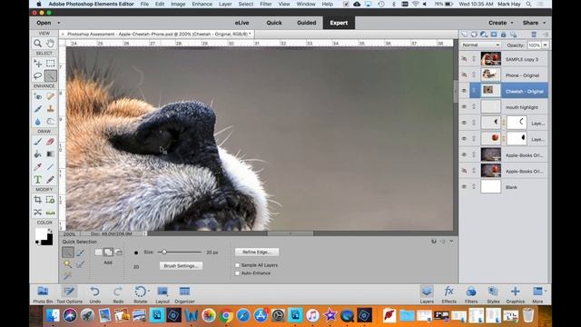581x327 pixels.
Task: Select the Blur tool
Action: 38,121
